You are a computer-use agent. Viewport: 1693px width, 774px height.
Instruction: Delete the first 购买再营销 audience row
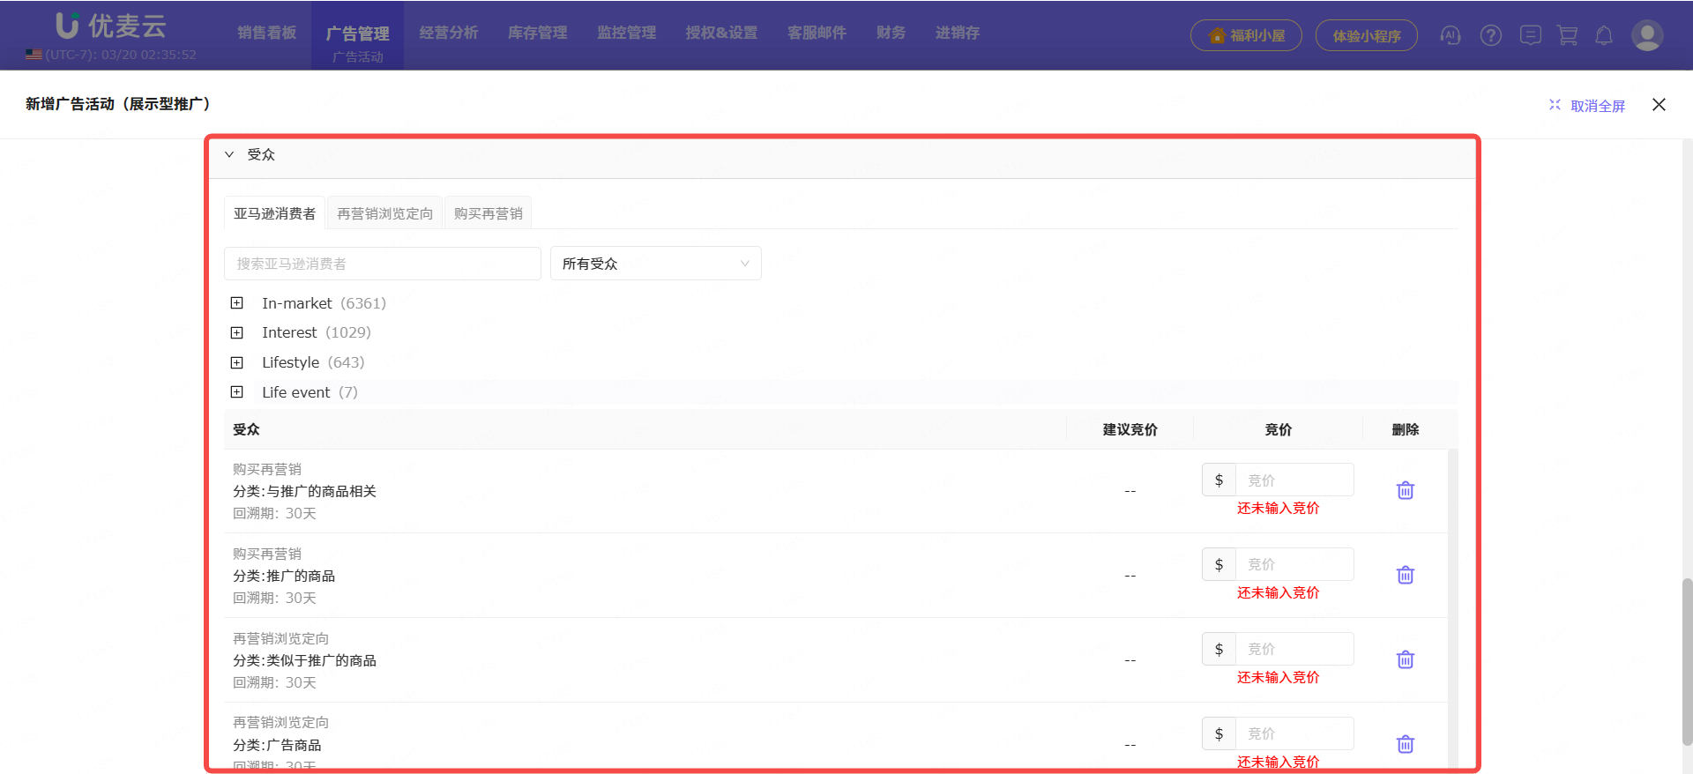(1405, 490)
